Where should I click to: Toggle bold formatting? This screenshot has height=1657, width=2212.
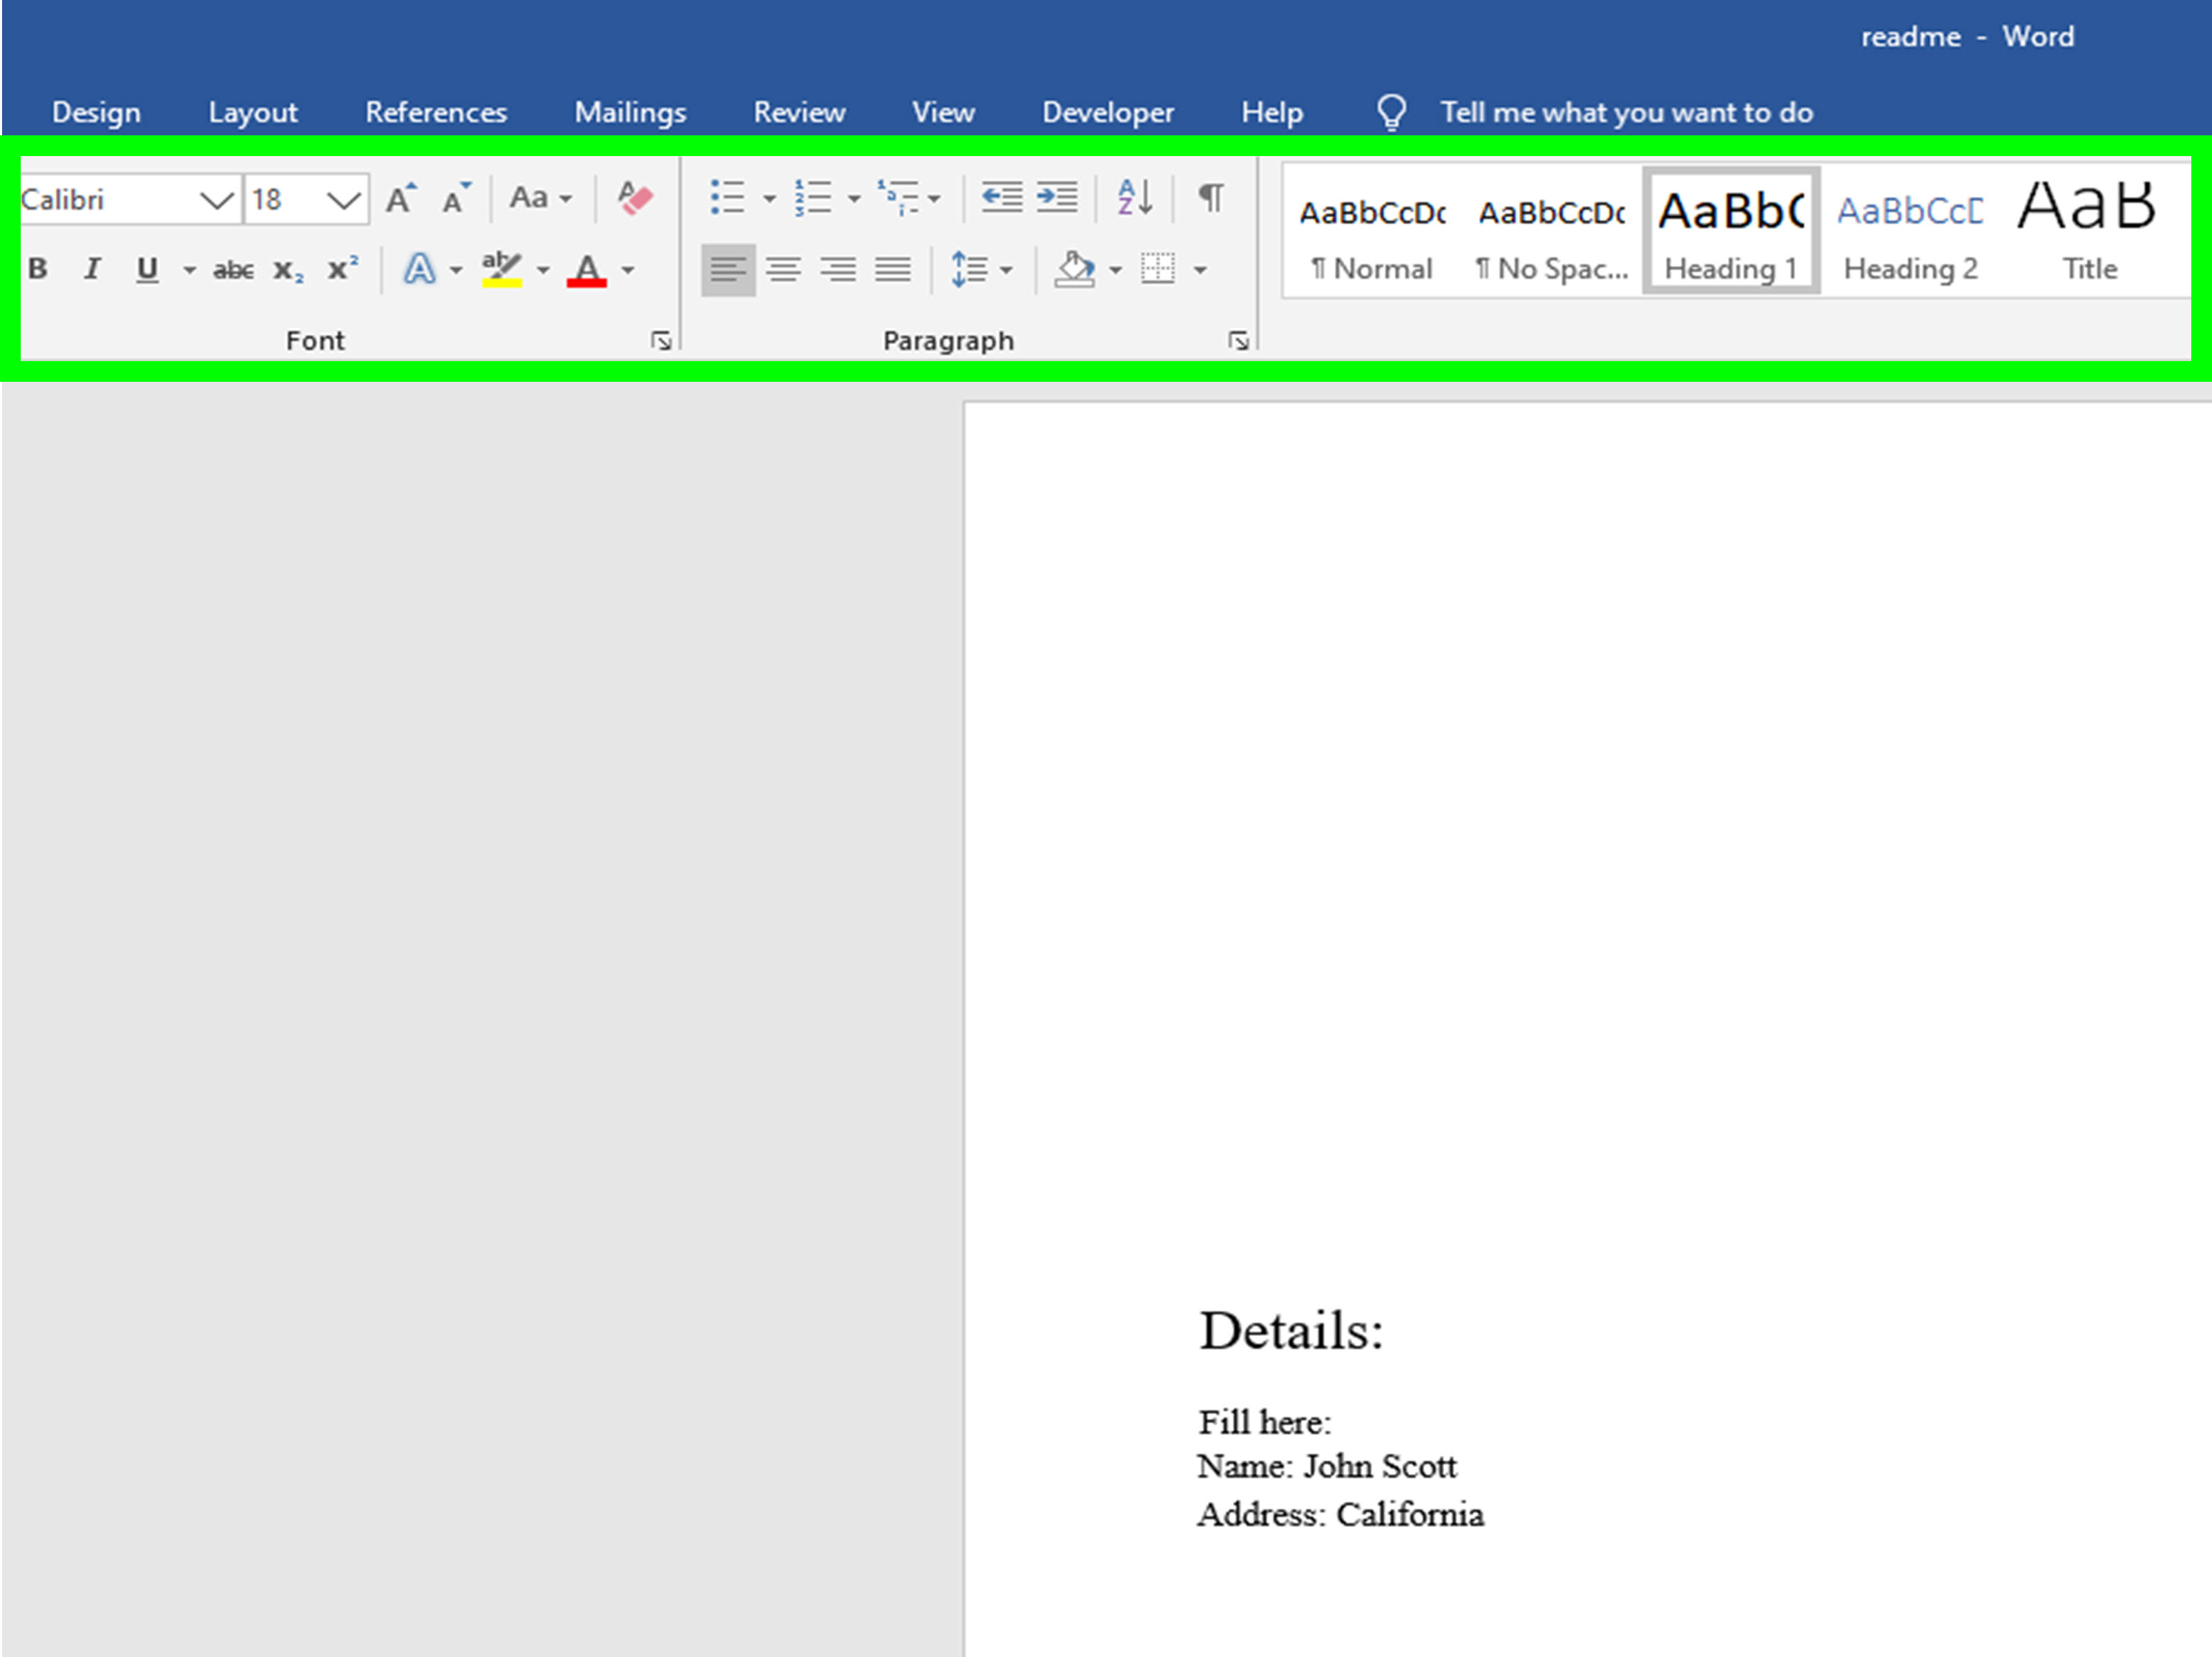38,269
